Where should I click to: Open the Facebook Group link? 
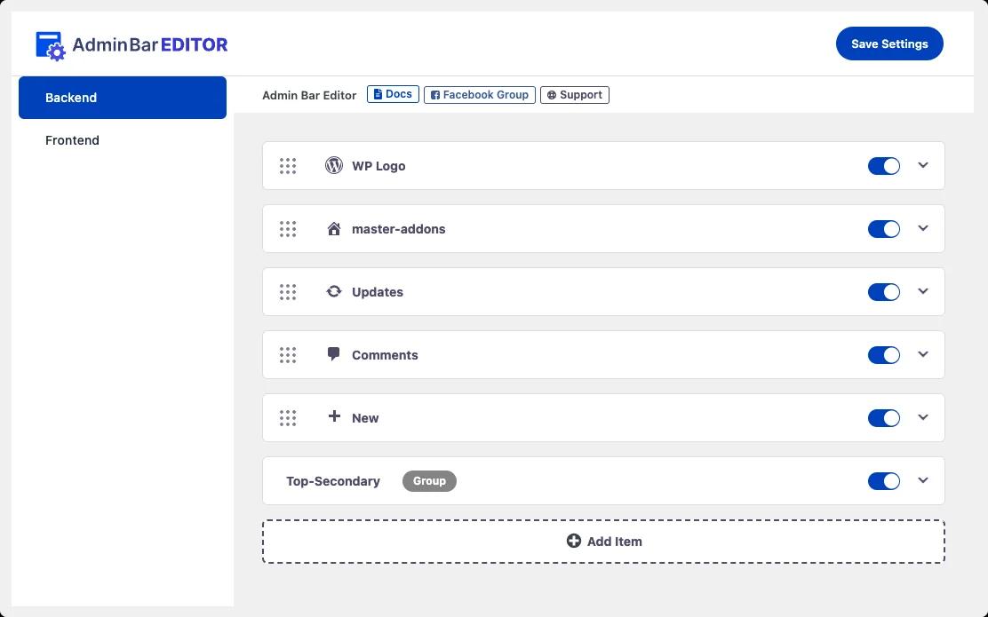tap(479, 94)
